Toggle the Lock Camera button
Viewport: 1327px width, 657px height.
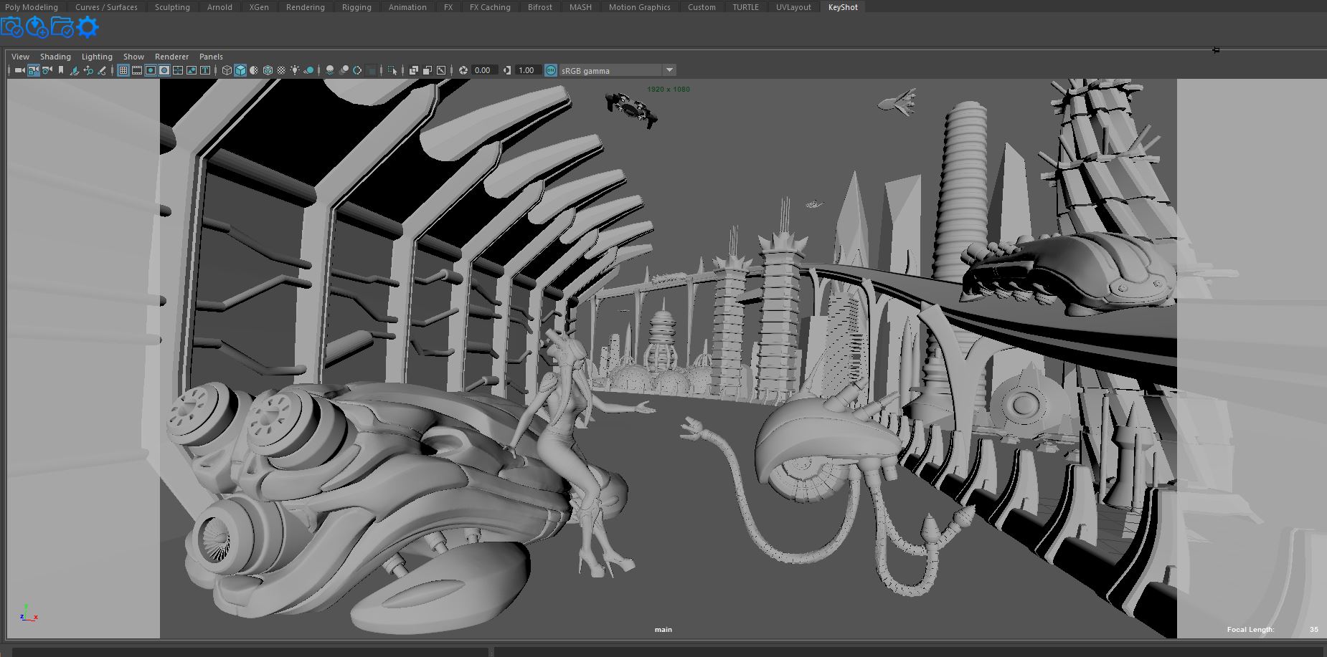pyautogui.click(x=34, y=70)
